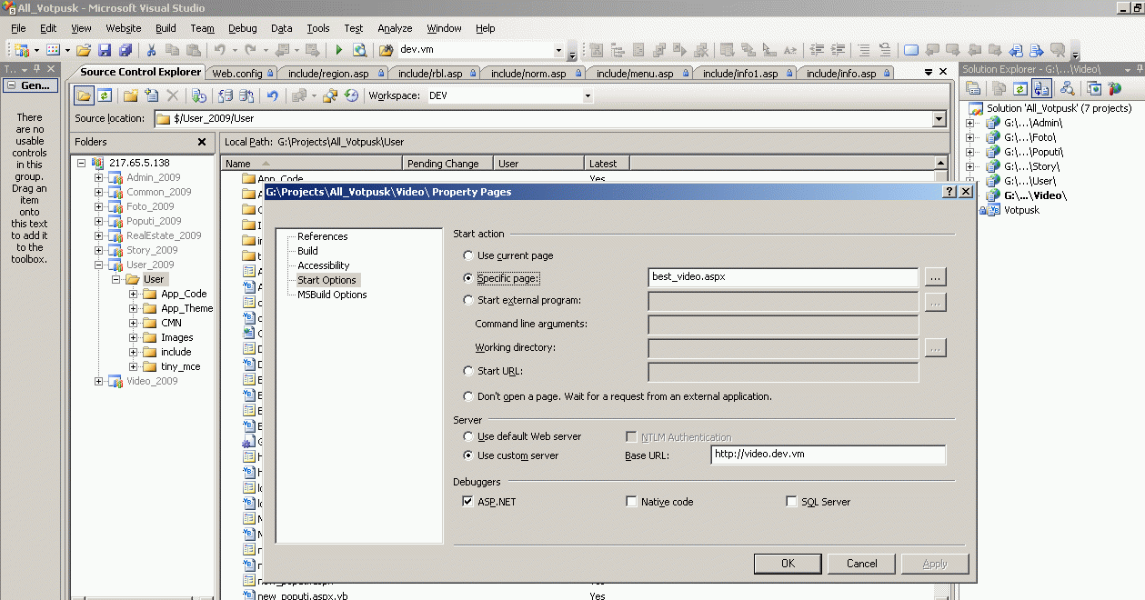
Task: Open the Debug menu
Action: (243, 28)
